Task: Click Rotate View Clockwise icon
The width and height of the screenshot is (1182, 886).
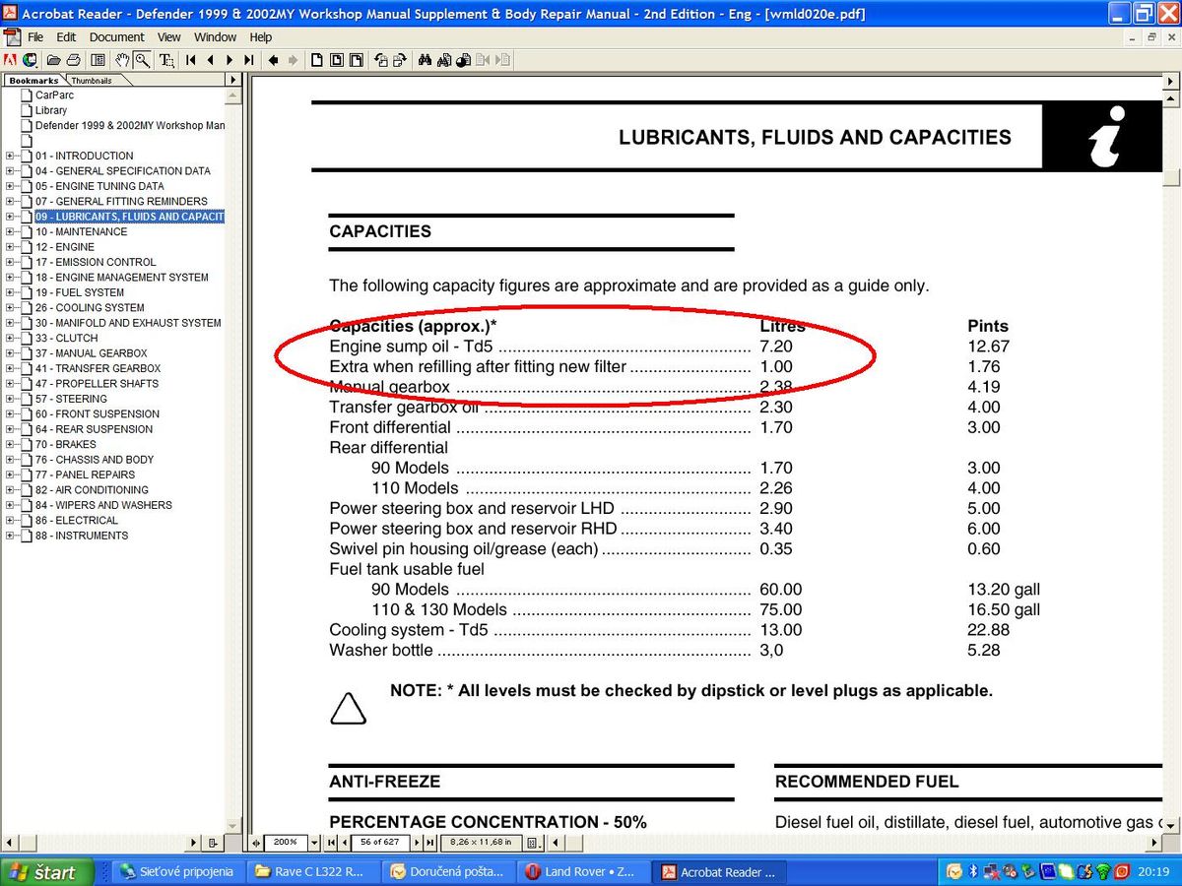Action: (x=400, y=60)
